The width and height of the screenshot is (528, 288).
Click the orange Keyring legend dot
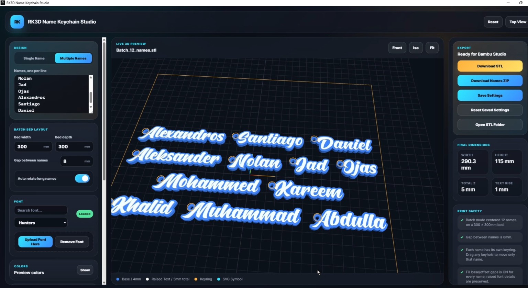point(196,279)
